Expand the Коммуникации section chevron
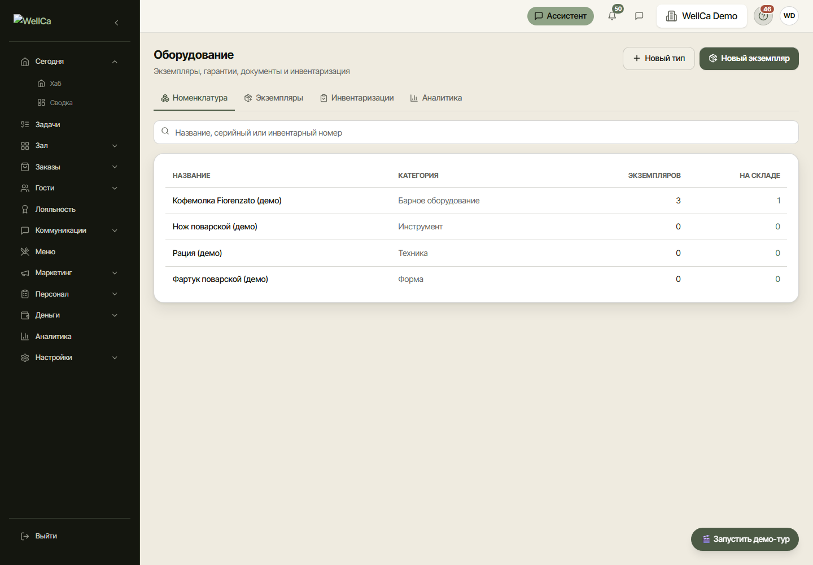This screenshot has height=565, width=813. click(x=115, y=231)
